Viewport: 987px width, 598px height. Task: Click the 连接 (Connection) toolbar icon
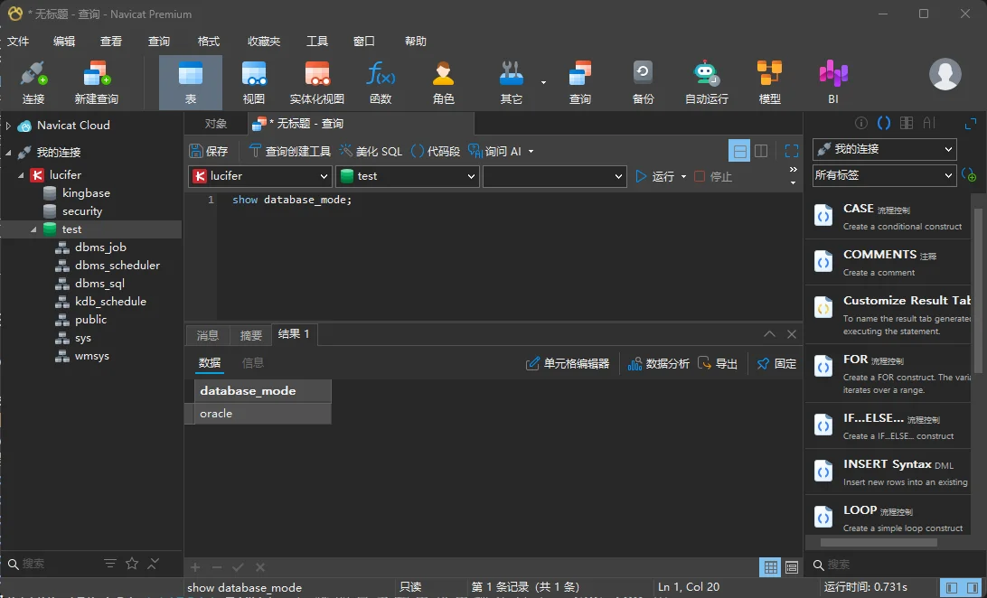[33, 82]
